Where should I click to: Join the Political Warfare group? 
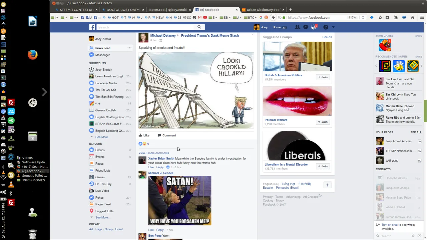pos(323,122)
